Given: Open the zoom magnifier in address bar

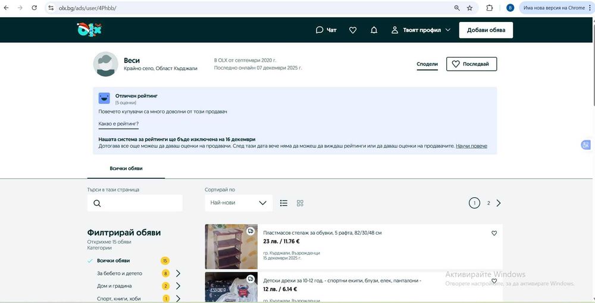Looking at the screenshot, I should [457, 8].
